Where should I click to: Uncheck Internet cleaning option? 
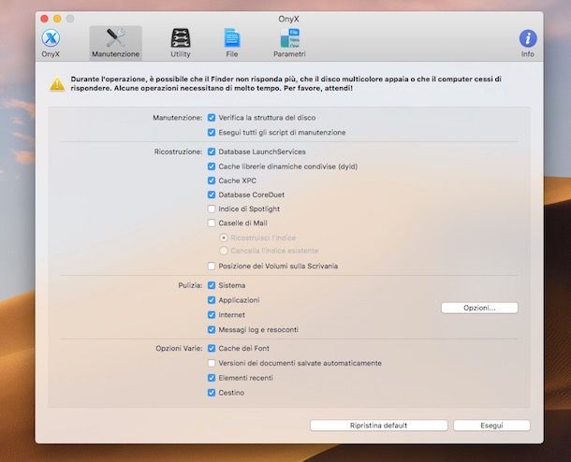(212, 314)
